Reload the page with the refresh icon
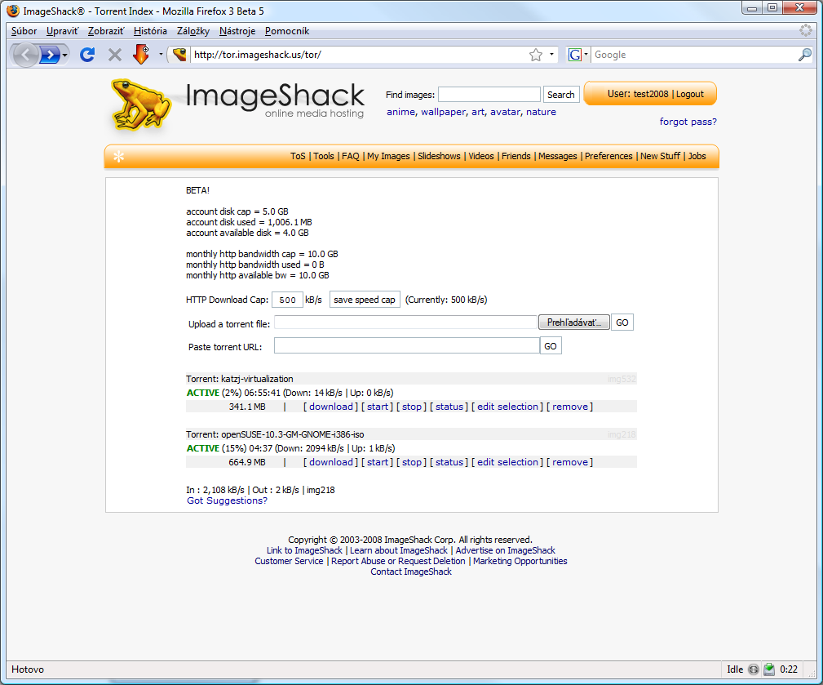Screen dimensions: 823x685 [87, 54]
